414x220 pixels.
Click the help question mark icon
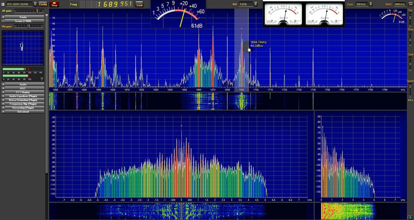410,217
